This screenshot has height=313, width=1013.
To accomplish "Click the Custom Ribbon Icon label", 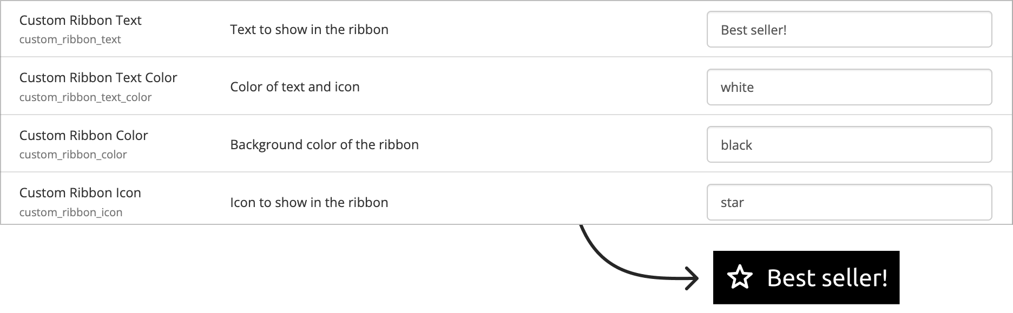I will (x=80, y=193).
